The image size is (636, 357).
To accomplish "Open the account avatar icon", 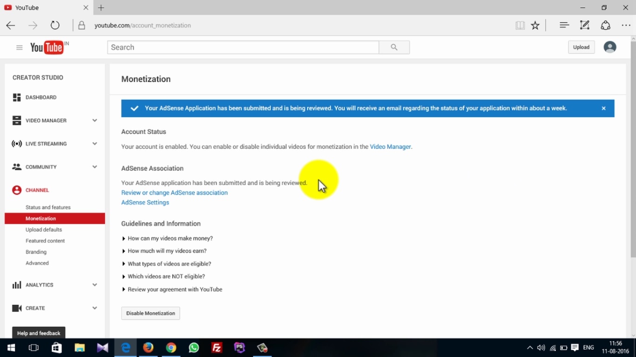I will pyautogui.click(x=610, y=47).
